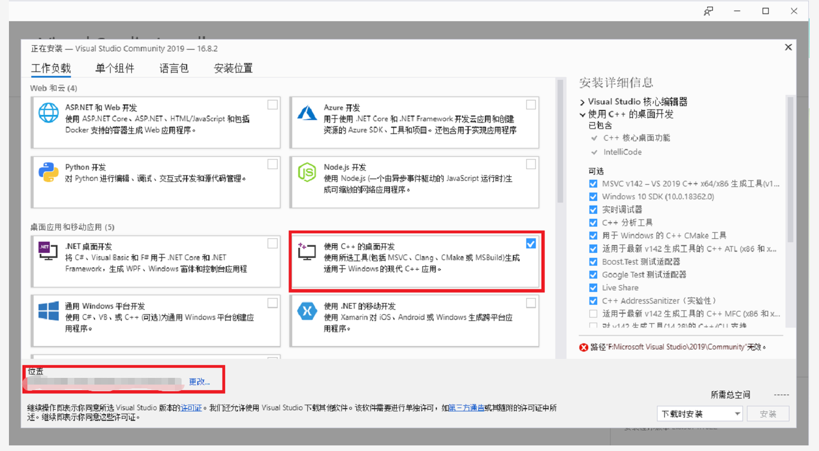Select the ASP.NET 和 Web 开发 globe icon
Screen dimensions: 819x451
click(49, 112)
